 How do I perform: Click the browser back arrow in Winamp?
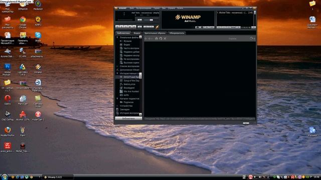pyautogui.click(x=146, y=38)
